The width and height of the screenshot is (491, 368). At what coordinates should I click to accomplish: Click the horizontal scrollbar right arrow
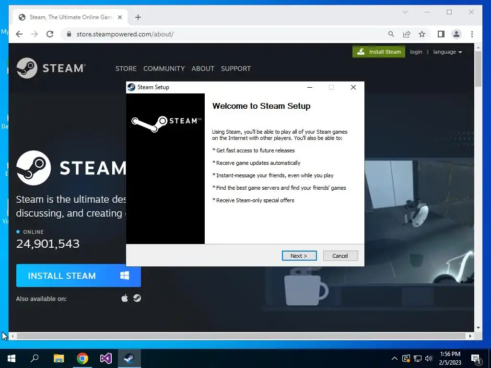tap(470, 336)
